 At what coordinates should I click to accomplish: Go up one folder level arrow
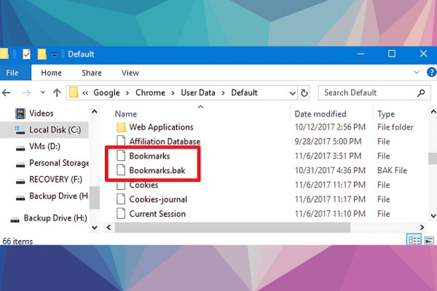click(57, 92)
